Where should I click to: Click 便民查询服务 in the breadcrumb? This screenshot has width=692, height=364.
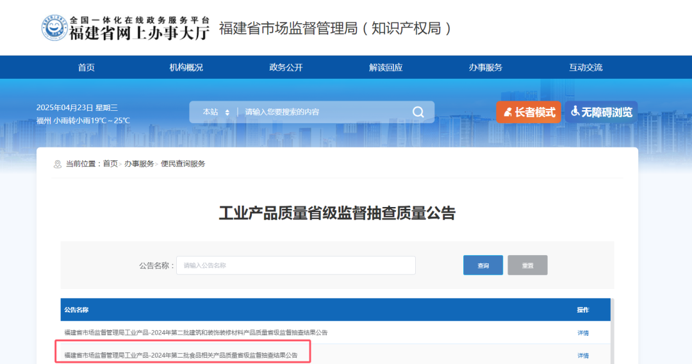(183, 163)
